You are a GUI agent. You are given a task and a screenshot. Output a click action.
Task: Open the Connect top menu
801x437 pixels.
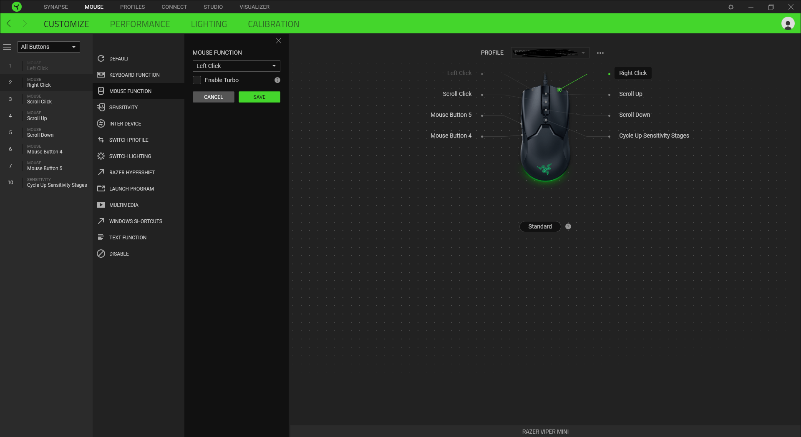click(x=174, y=7)
